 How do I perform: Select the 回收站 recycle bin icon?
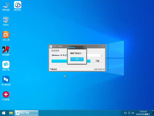point(6,21)
